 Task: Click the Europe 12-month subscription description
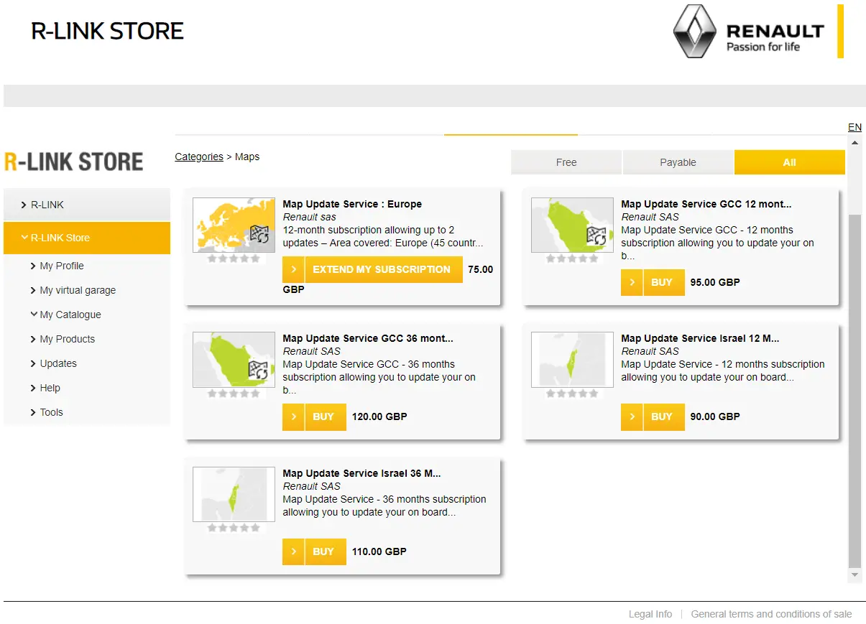[x=383, y=236]
